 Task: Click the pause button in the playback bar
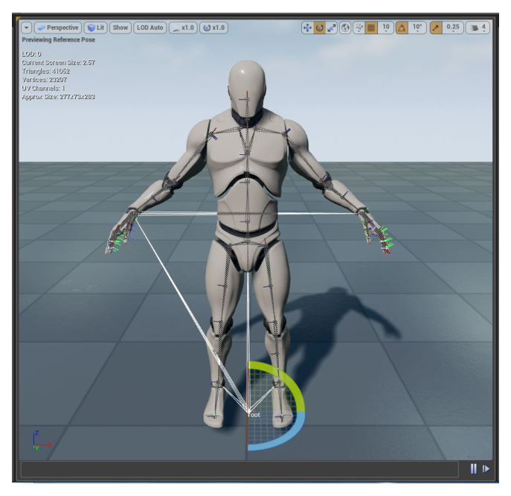[474, 469]
